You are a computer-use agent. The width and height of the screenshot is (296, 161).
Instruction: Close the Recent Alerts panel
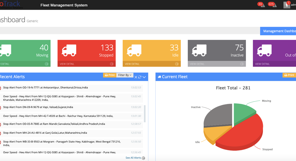coord(136,77)
